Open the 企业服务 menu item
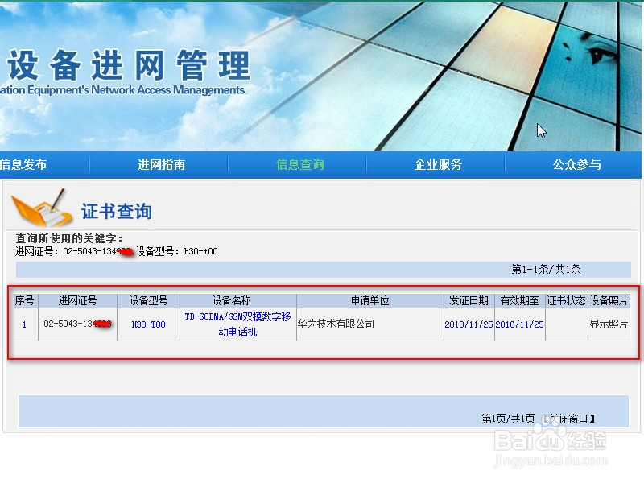 click(x=440, y=163)
